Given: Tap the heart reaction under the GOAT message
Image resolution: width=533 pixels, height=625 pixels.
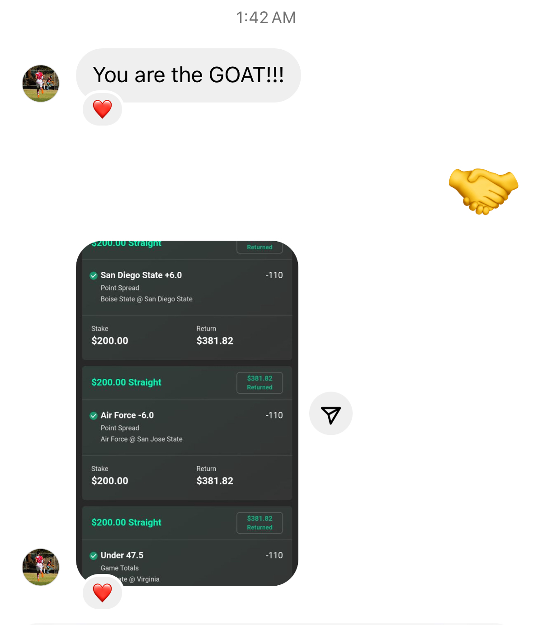Looking at the screenshot, I should [x=103, y=109].
